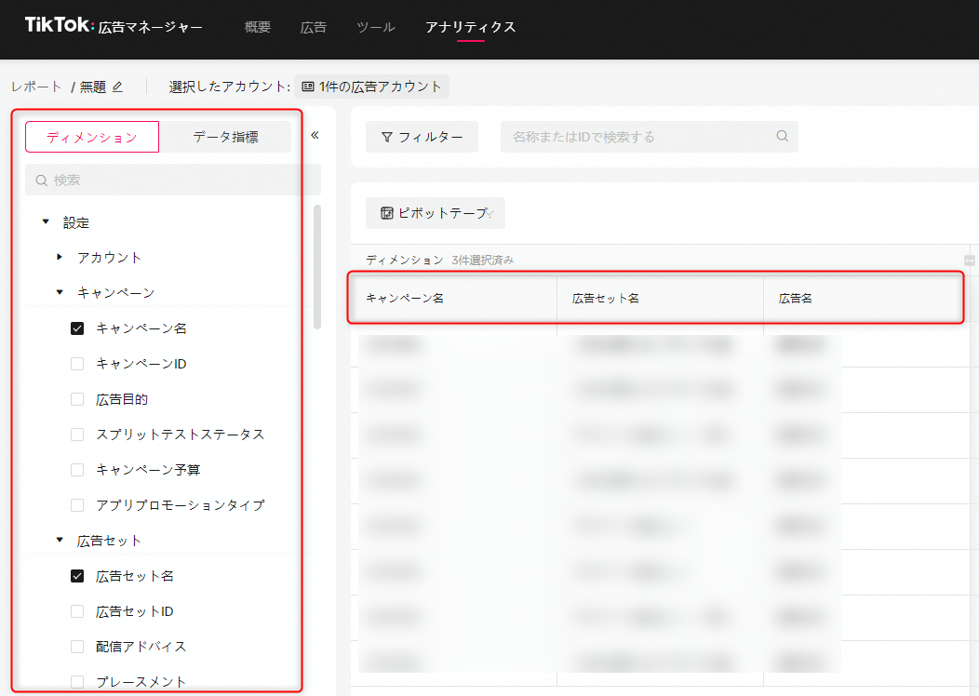This screenshot has width=979, height=696.
Task: Uncheck the 広告セット名 checkbox
Action: 77,576
